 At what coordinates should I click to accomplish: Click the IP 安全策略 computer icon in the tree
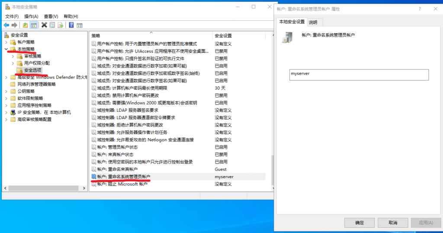pos(13,112)
